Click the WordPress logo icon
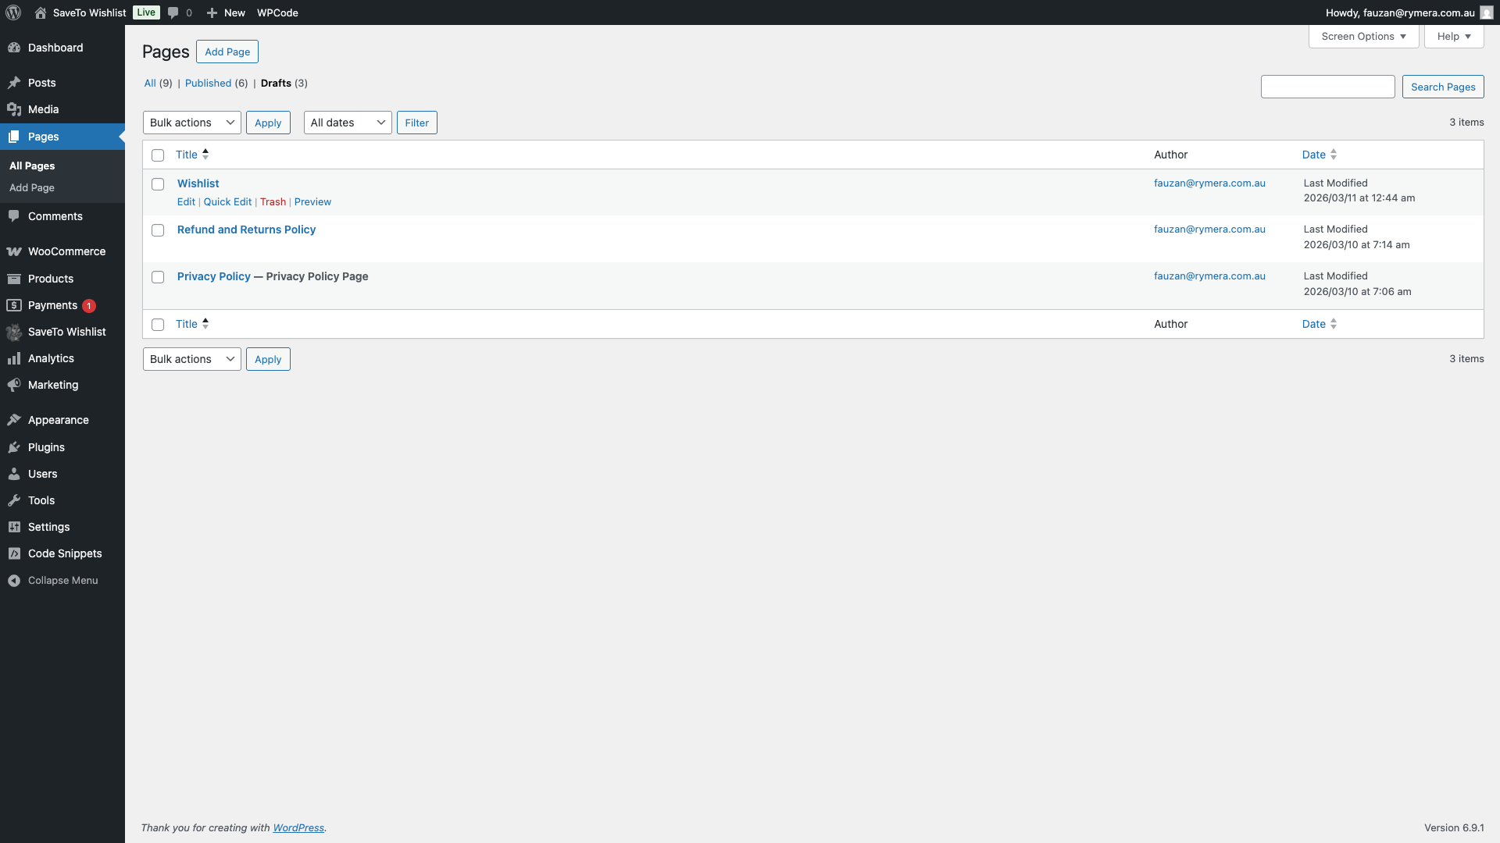The width and height of the screenshot is (1500, 843). (x=12, y=12)
